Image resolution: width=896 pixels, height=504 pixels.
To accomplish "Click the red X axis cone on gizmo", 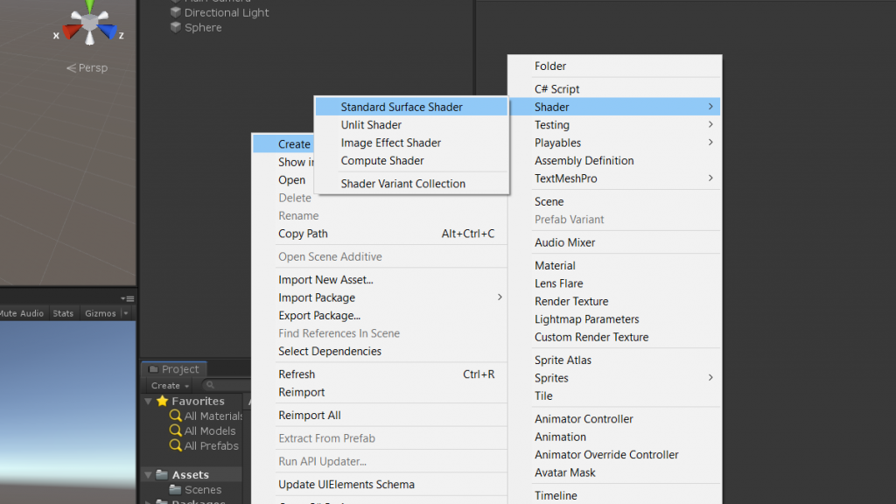I will tap(72, 32).
